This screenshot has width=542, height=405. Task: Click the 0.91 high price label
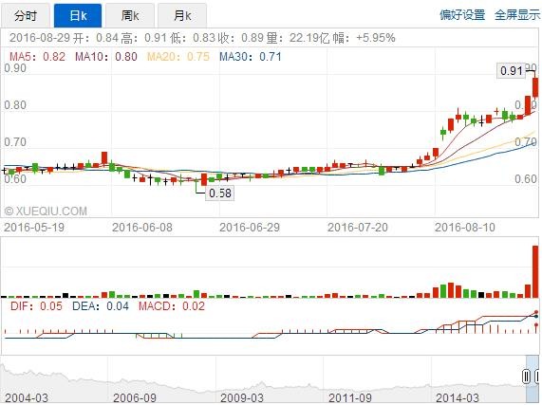click(x=512, y=71)
